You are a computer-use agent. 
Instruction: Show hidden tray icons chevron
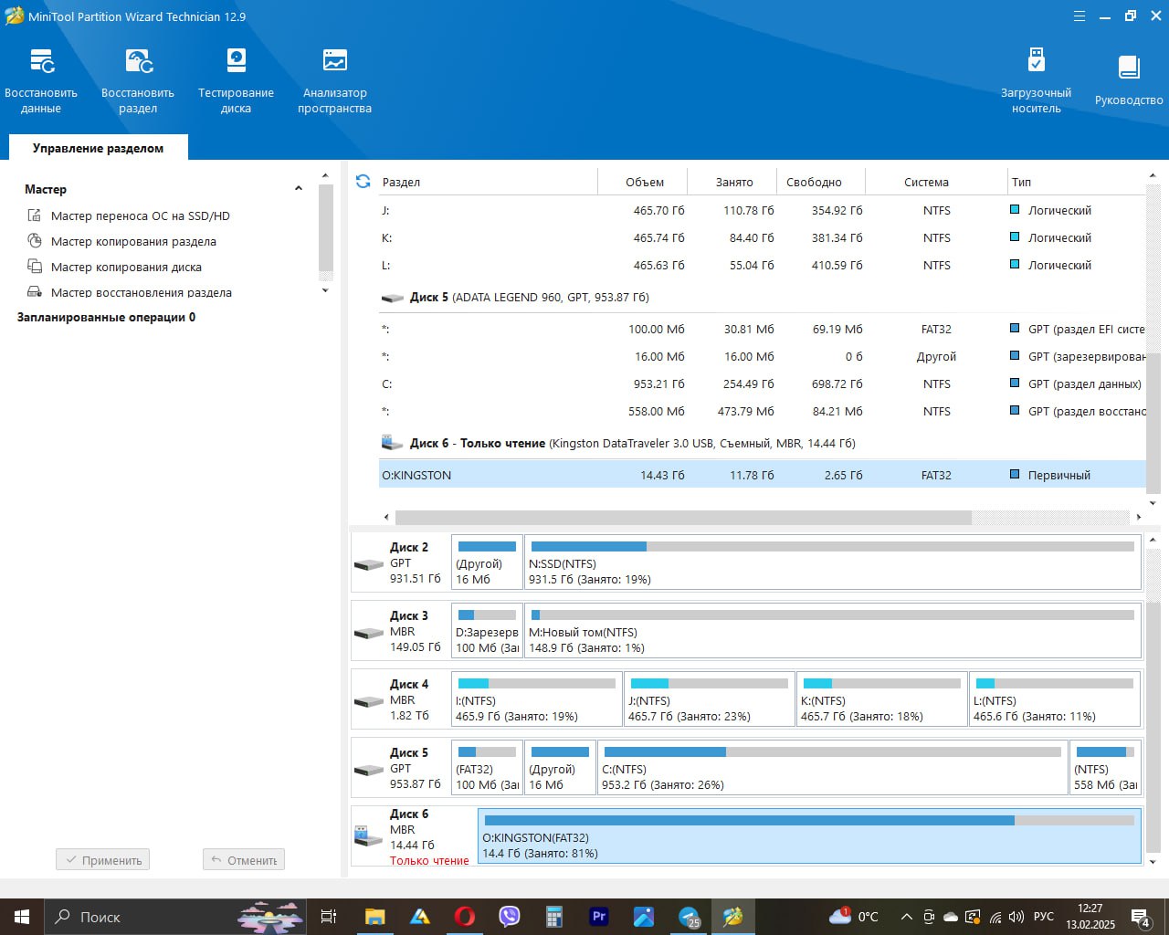click(906, 917)
